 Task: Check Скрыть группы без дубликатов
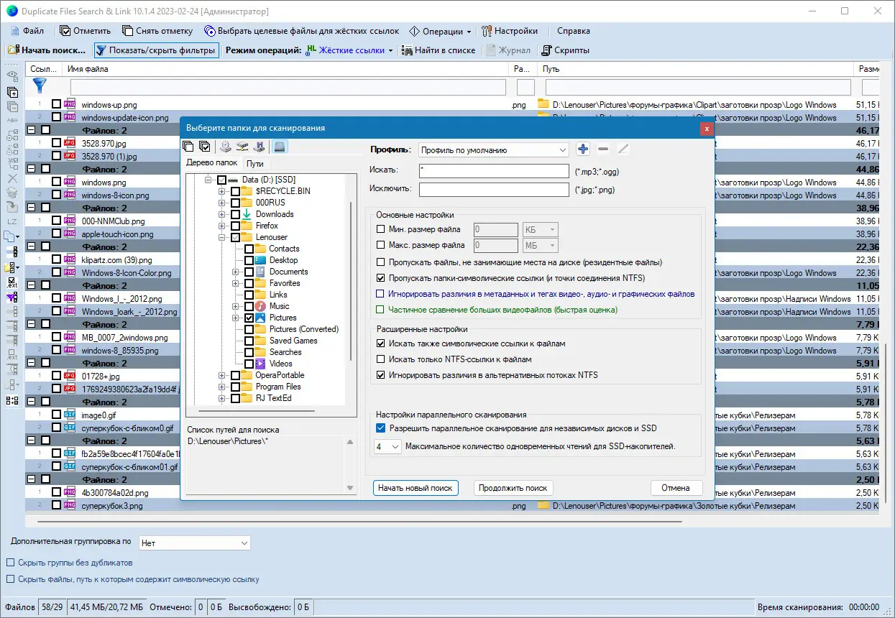[10, 563]
